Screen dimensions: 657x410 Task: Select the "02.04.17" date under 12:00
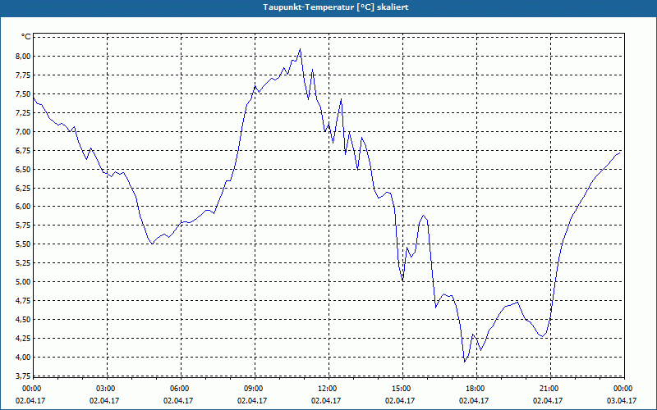click(x=325, y=401)
